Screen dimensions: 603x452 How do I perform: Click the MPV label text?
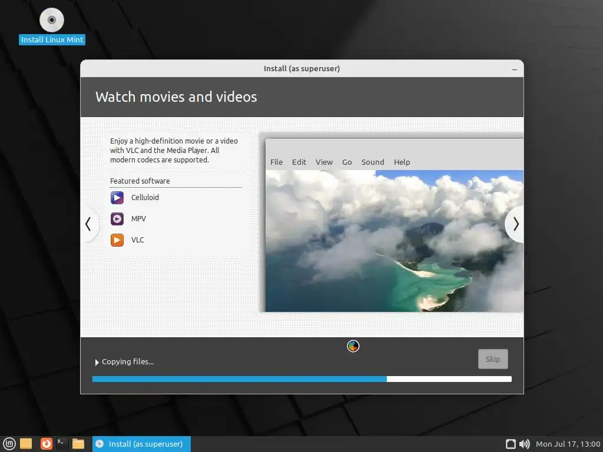pyautogui.click(x=138, y=219)
